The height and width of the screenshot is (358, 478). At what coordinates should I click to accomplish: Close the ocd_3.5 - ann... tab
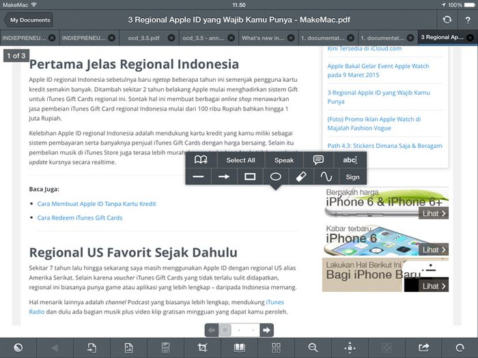click(x=231, y=38)
